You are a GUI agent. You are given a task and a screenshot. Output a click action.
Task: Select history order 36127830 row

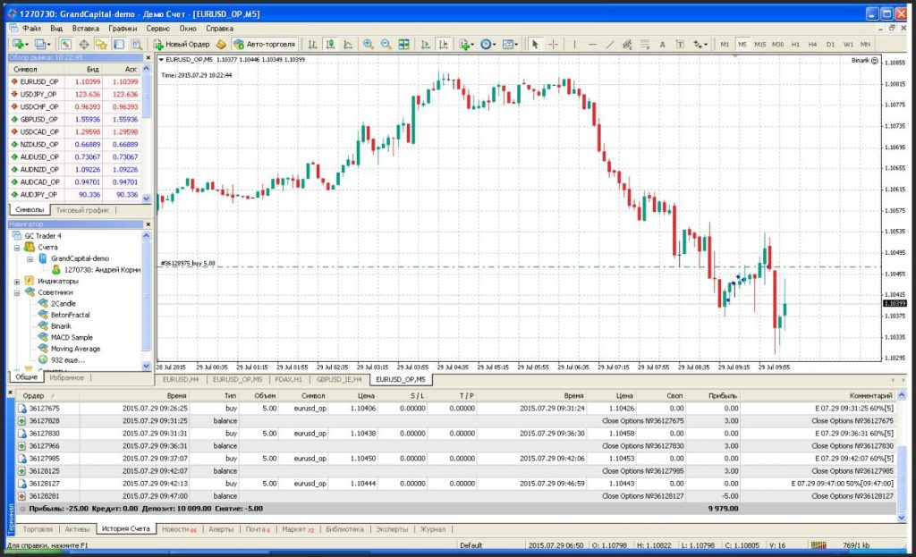point(457,434)
